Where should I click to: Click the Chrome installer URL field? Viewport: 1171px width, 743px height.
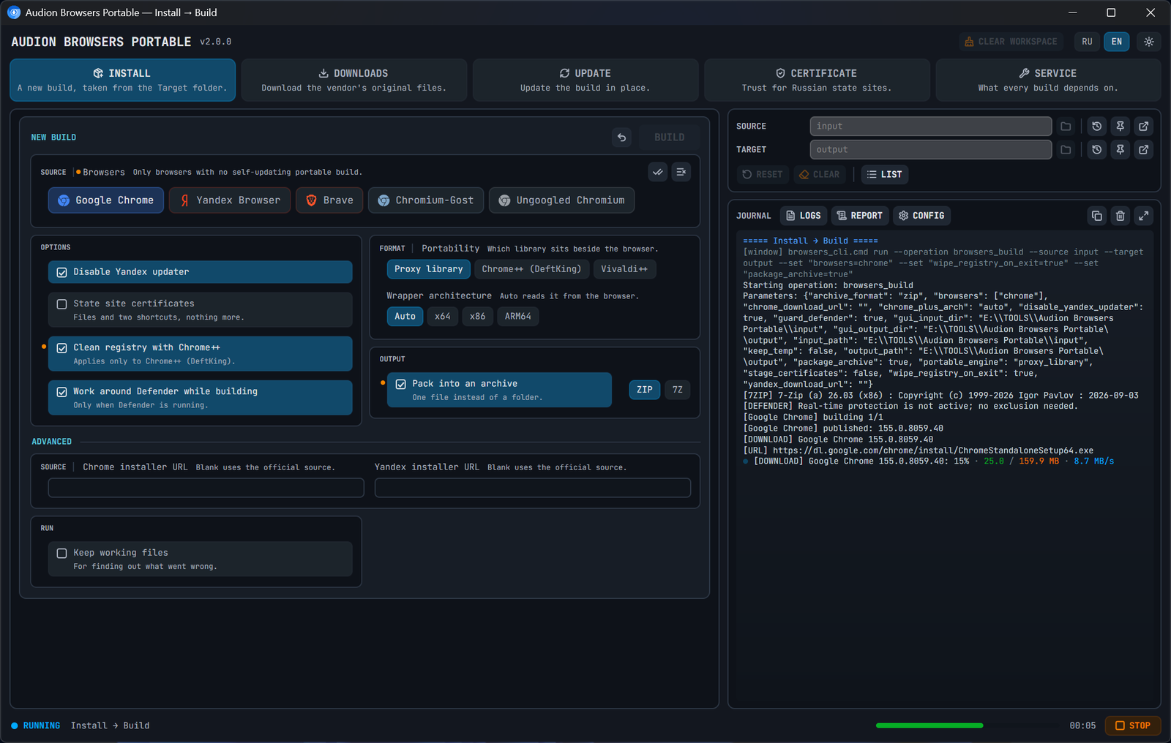click(x=206, y=488)
